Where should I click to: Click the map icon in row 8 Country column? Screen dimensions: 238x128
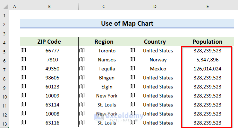[132, 77]
